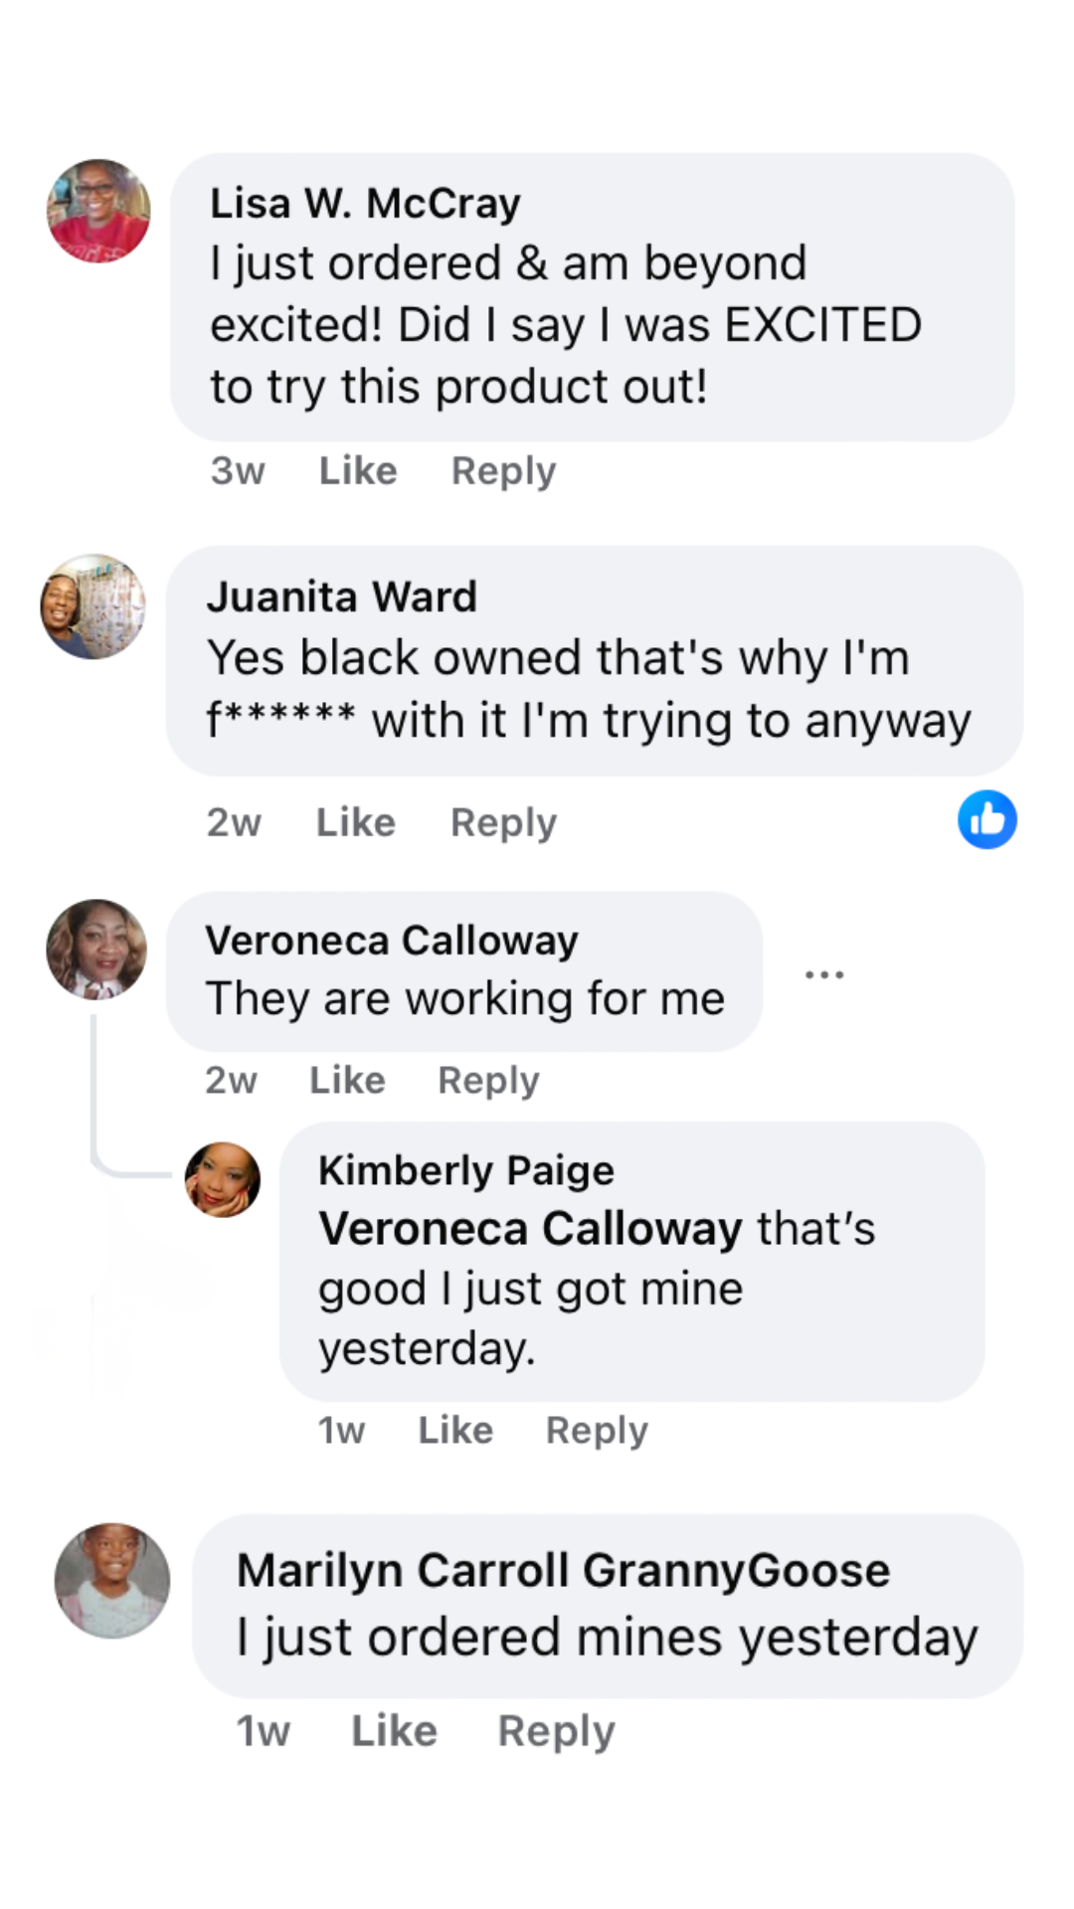This screenshot has height=1909, width=1074.
Task: Tap the bold Veroneca Calloway mention in Kimberly's reply
Action: tap(530, 1229)
